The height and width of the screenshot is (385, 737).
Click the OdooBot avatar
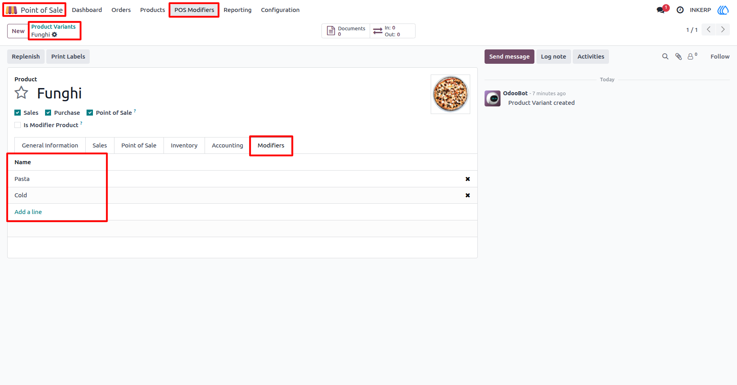(493, 98)
